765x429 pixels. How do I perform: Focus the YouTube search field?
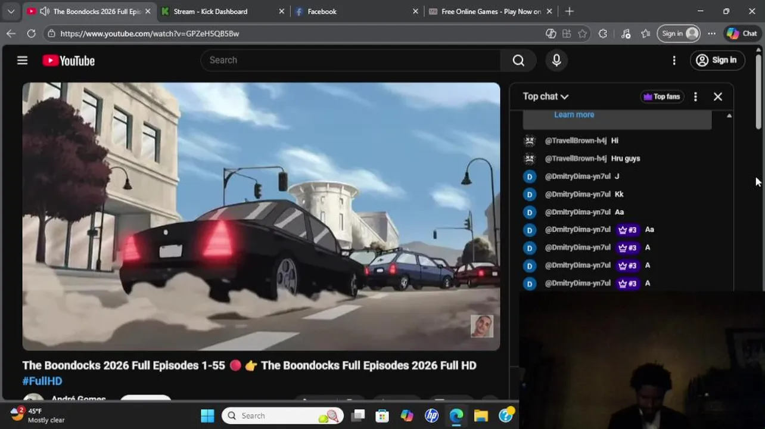click(352, 60)
